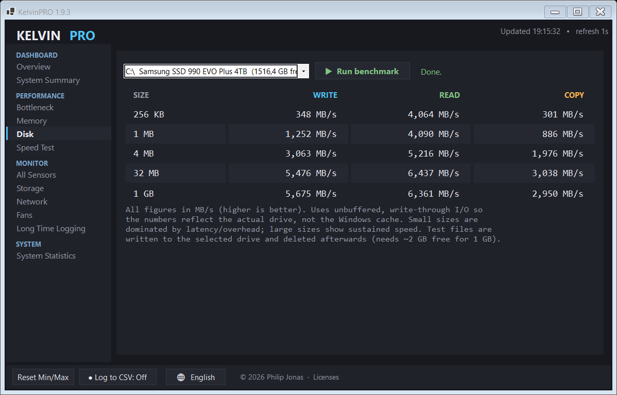Screen dimensions: 617x395
Task: Open All Sensors monitor
Action: [x=36, y=175]
